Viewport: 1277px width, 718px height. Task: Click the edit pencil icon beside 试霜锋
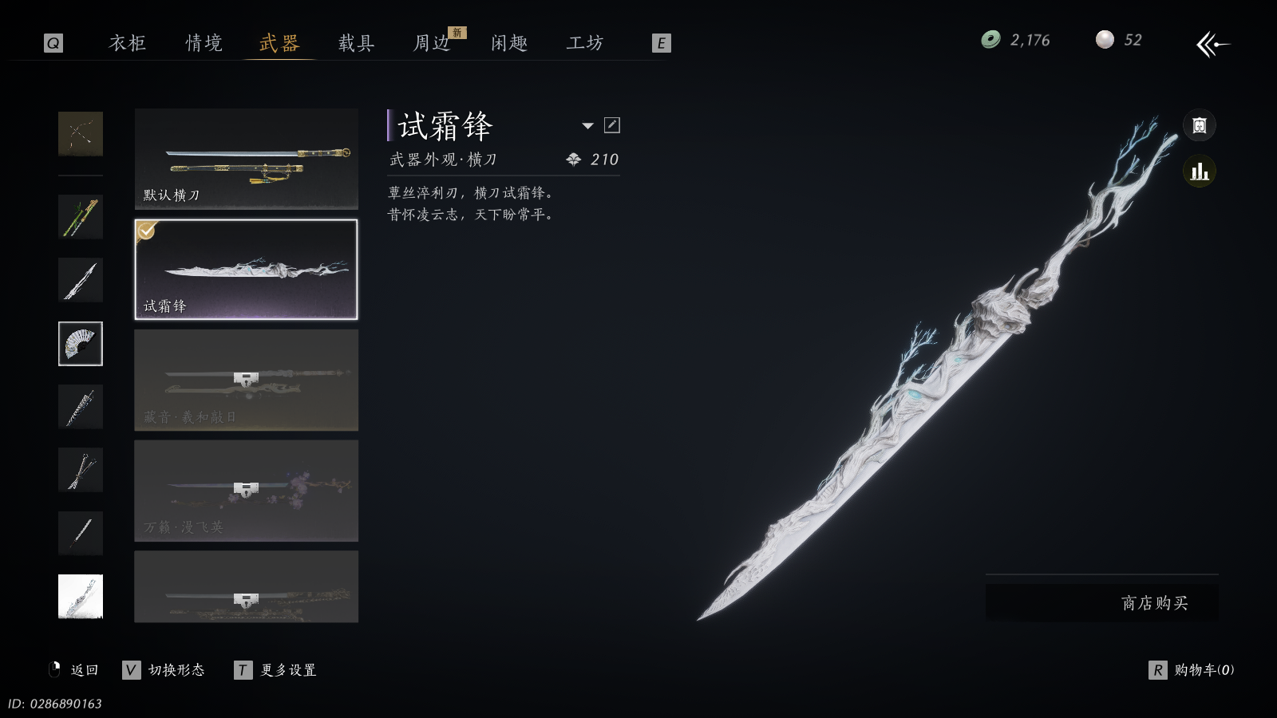click(x=612, y=125)
